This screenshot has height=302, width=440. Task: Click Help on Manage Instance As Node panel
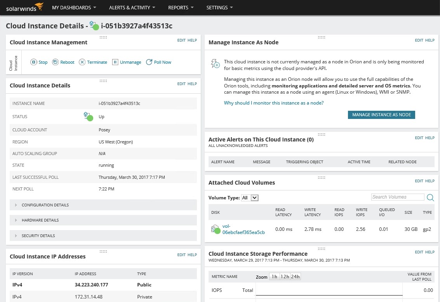(430, 40)
